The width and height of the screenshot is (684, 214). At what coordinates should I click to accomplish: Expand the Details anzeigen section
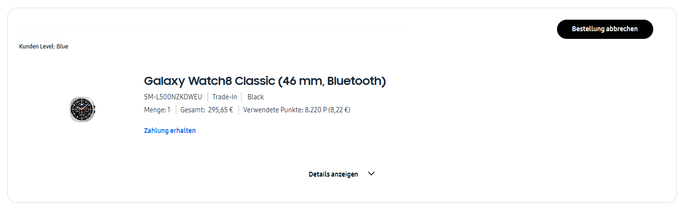pyautogui.click(x=333, y=174)
